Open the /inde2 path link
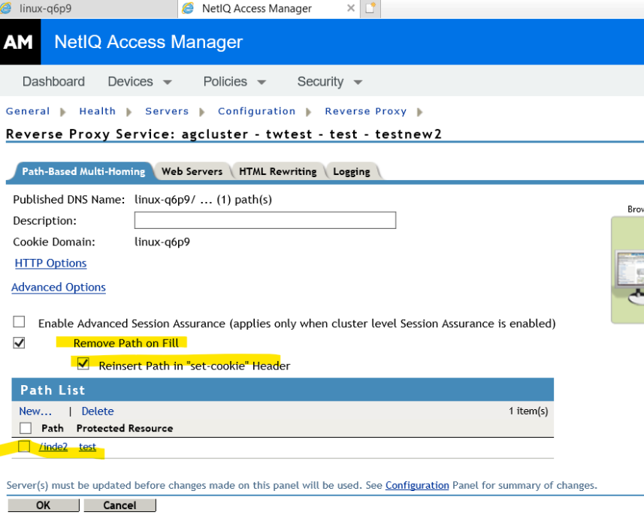644x518 pixels. [x=53, y=447]
